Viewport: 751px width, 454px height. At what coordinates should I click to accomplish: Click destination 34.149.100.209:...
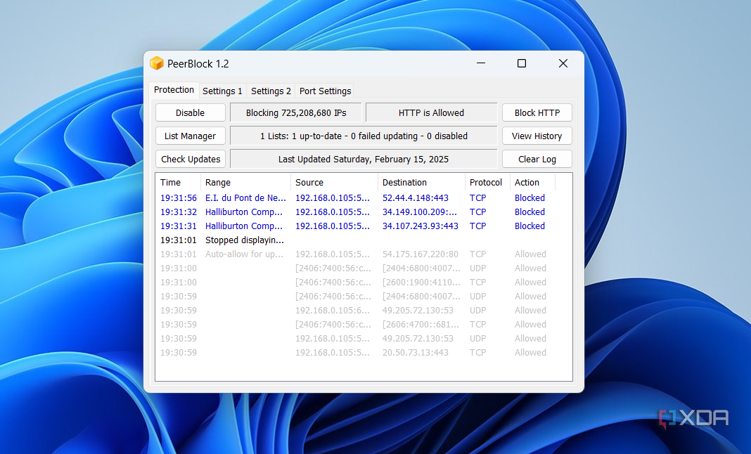tap(420, 212)
